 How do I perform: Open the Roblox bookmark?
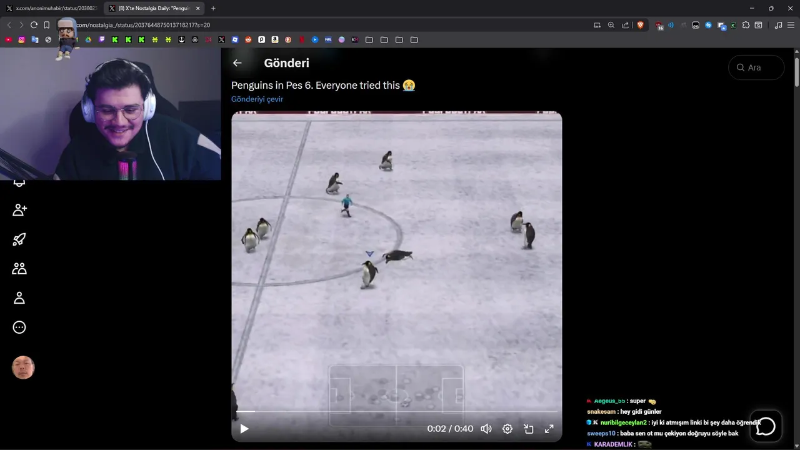pos(235,39)
